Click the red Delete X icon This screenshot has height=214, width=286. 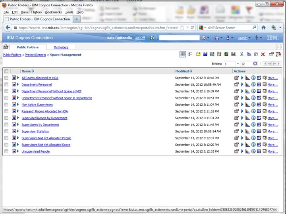tap(263, 54)
